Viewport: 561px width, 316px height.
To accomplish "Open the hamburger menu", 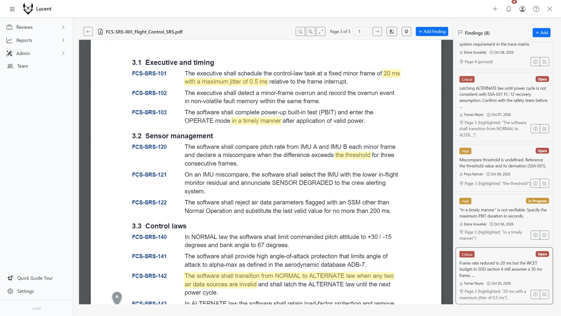I will 12,9.
